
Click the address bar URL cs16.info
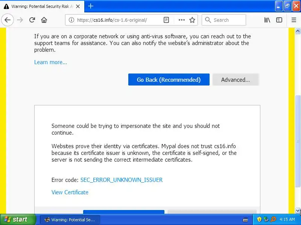[112, 20]
